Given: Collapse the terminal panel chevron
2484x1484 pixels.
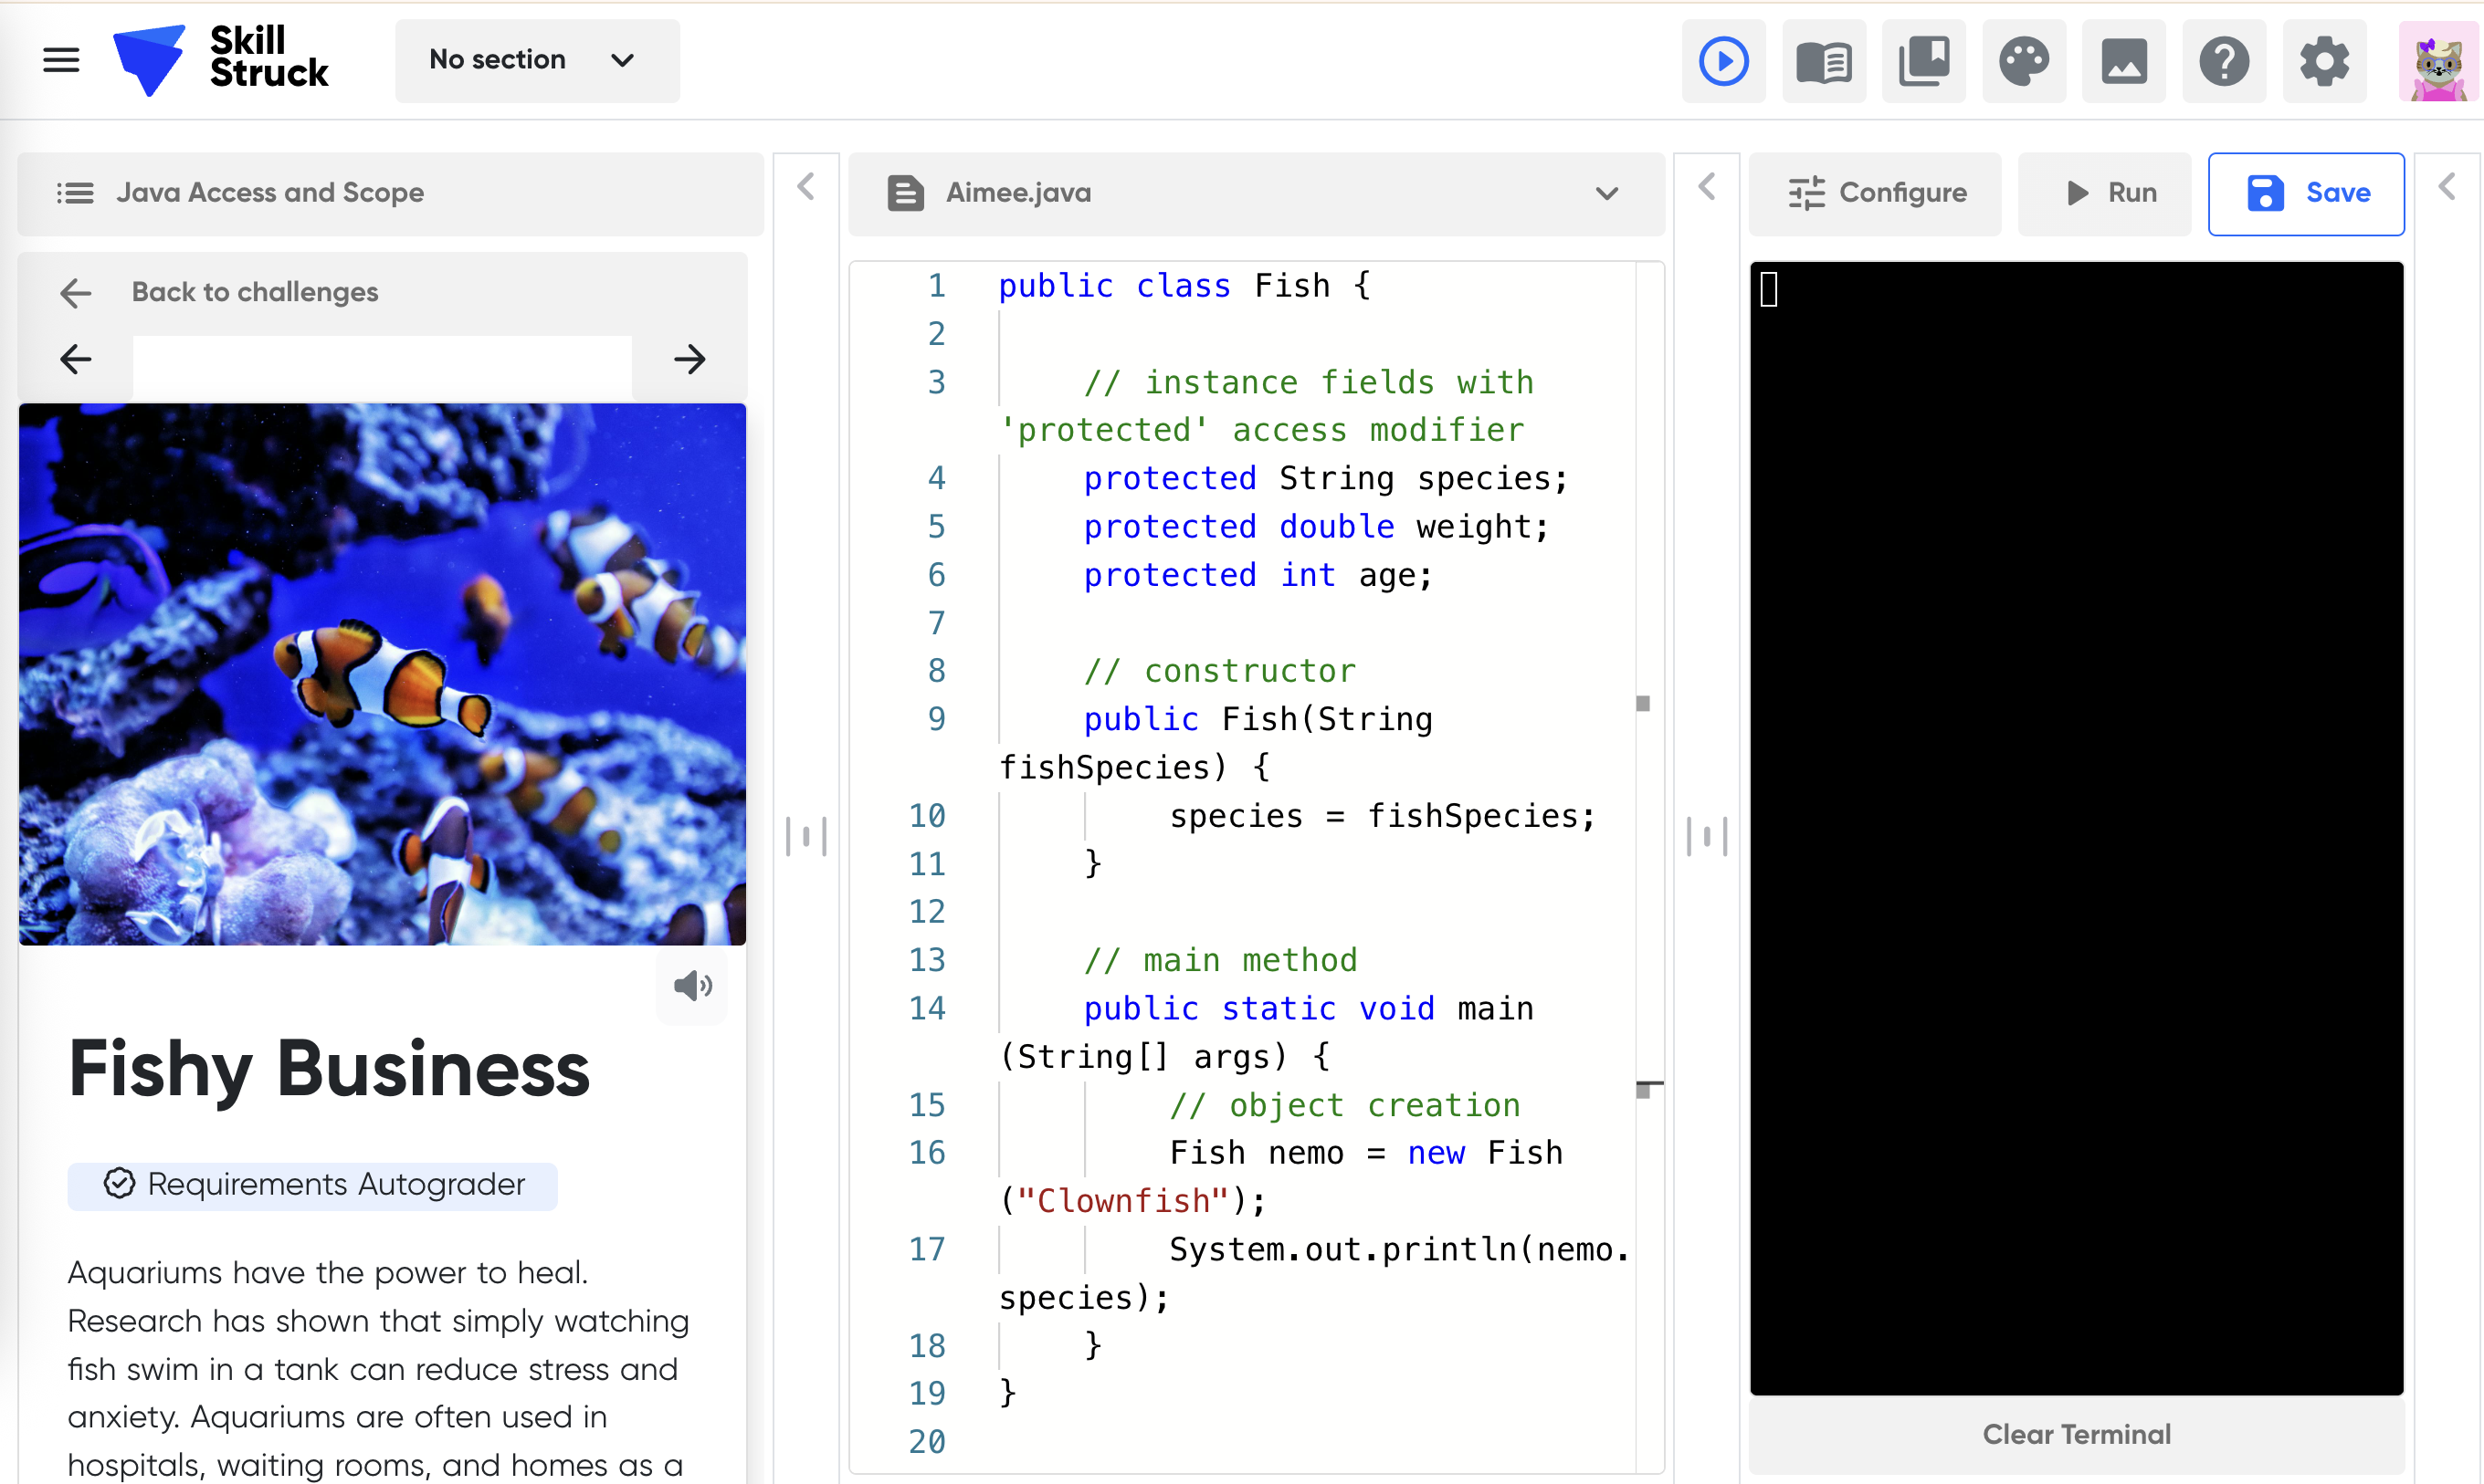Looking at the screenshot, I should [2447, 187].
